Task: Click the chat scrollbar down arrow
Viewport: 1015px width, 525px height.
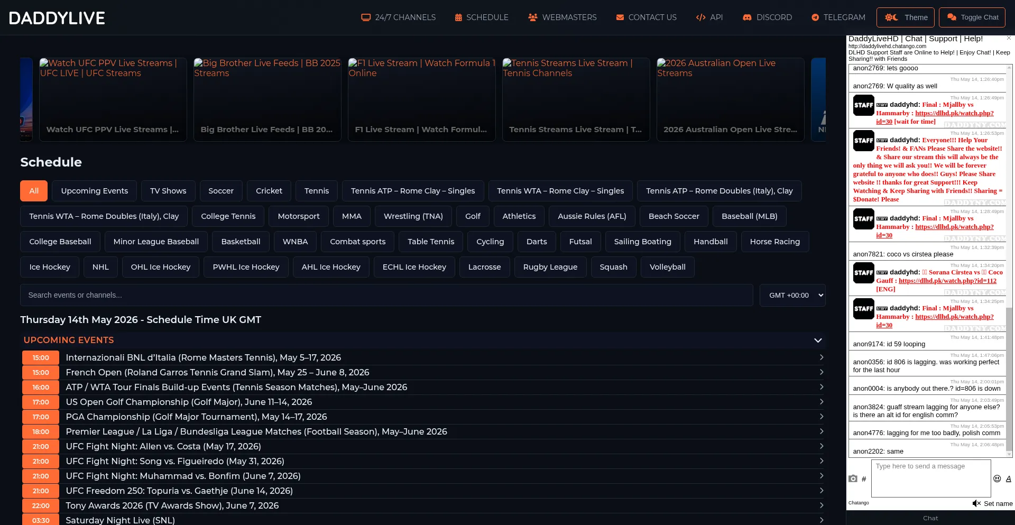Action: tap(1009, 454)
